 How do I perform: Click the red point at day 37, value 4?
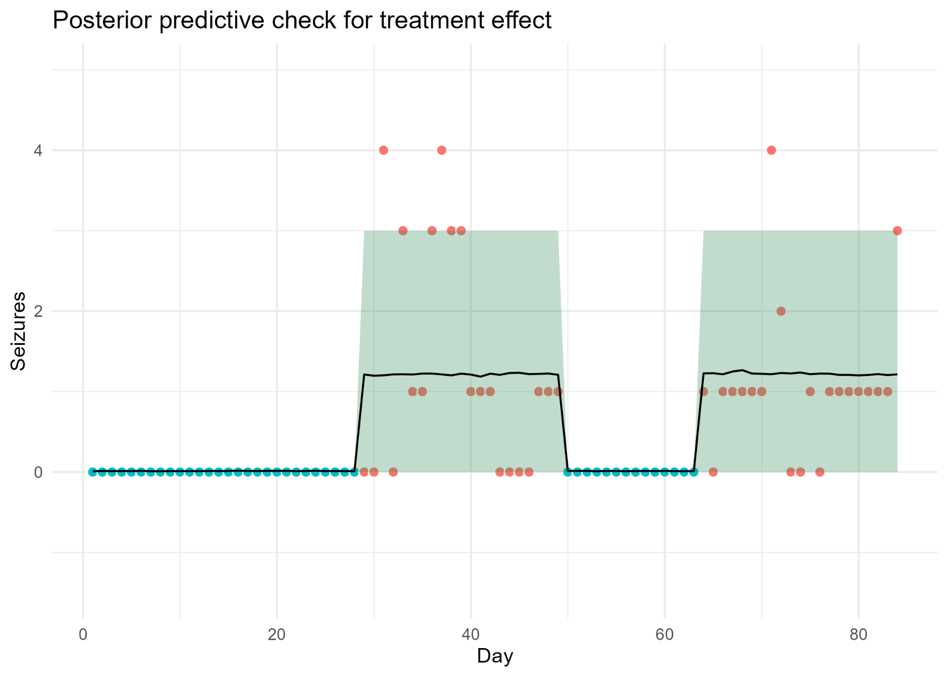[442, 150]
